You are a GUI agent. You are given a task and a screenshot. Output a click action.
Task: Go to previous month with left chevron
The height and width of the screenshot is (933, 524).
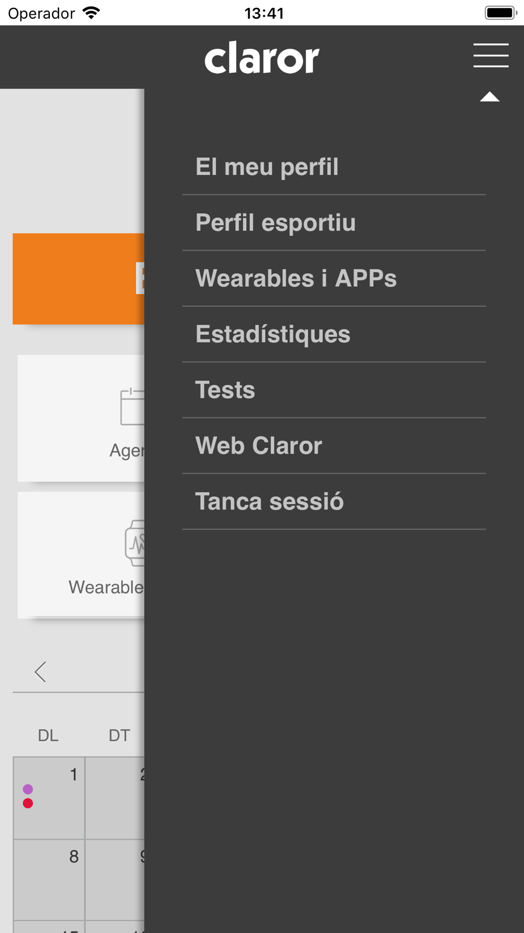click(x=40, y=672)
